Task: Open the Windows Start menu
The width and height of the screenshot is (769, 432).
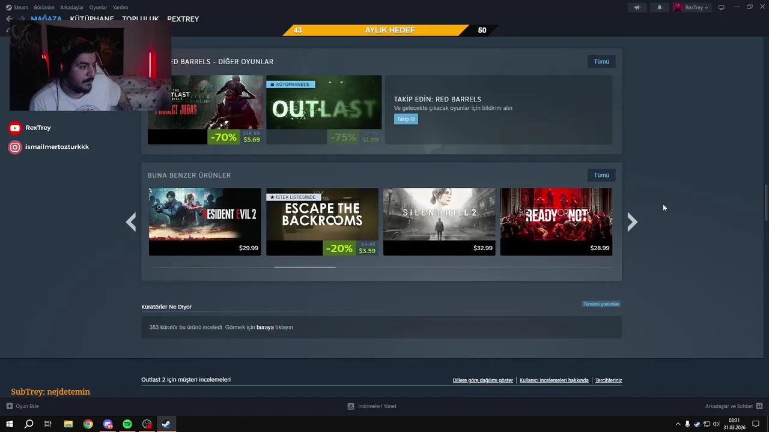Action: click(10, 424)
